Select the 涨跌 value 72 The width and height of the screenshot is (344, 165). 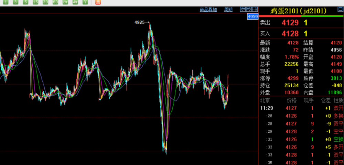(296, 50)
